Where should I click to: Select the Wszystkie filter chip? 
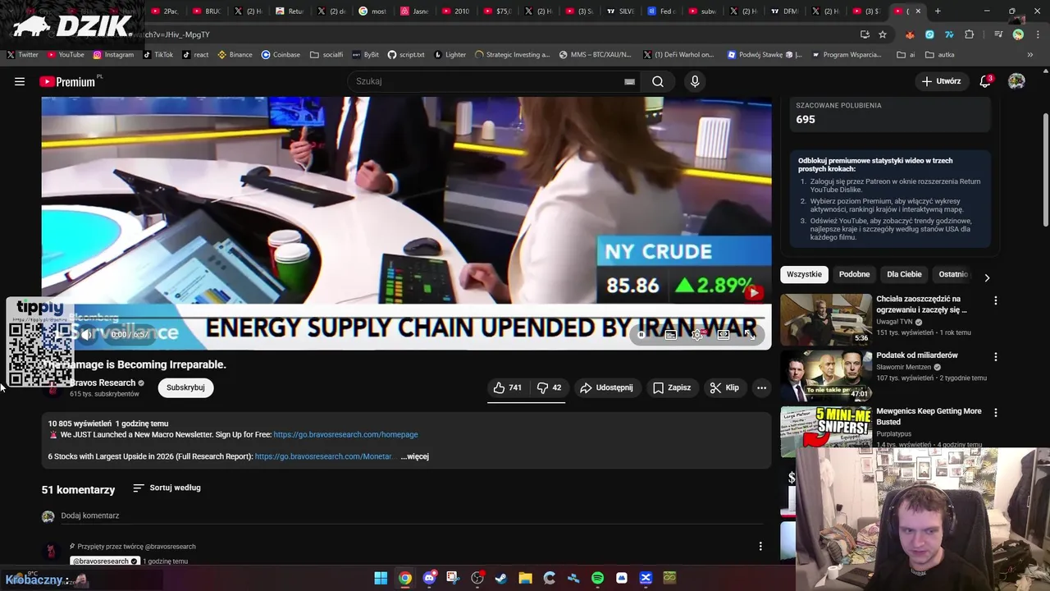(804, 274)
